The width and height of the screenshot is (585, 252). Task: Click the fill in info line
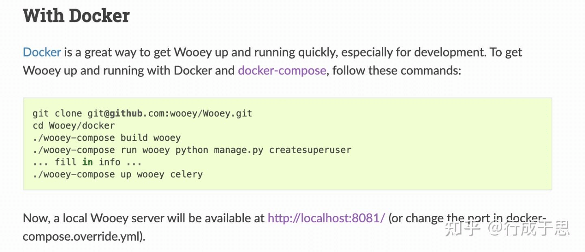click(x=87, y=162)
